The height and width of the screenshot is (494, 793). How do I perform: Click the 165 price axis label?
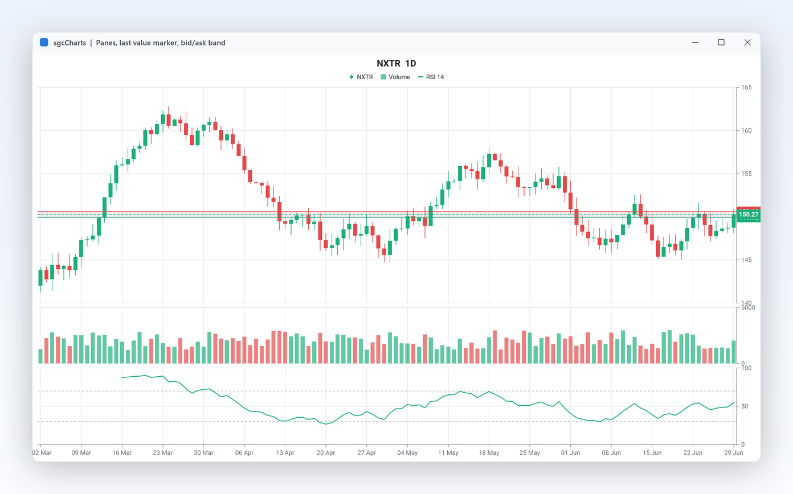click(746, 88)
